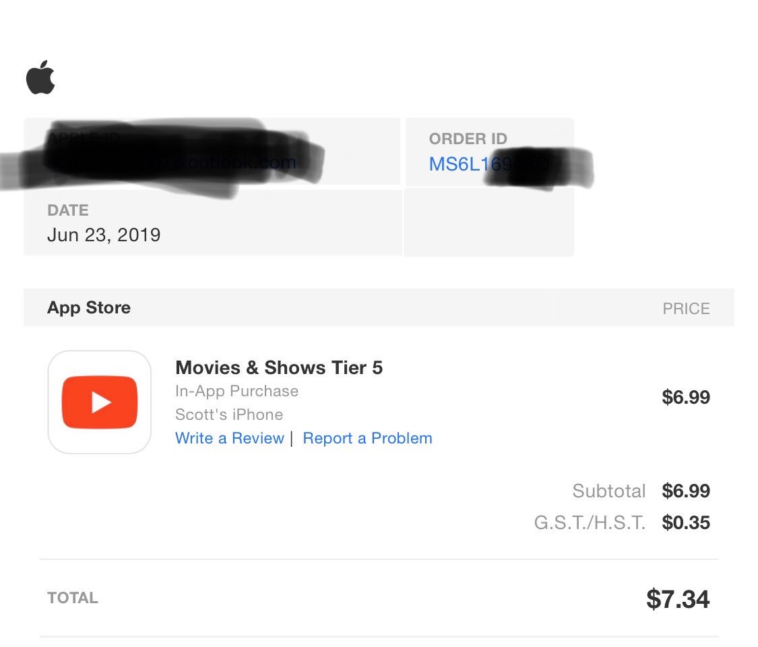Click the item price $6.99

[x=686, y=397]
